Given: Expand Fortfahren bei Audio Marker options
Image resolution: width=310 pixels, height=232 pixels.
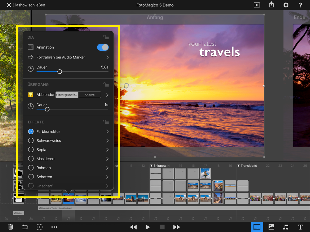Looking at the screenshot, I should (107, 57).
